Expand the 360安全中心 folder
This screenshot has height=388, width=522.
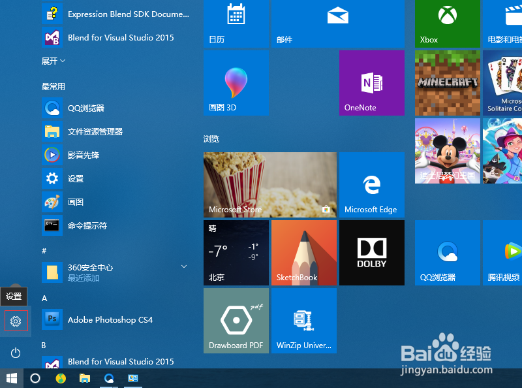click(x=117, y=272)
